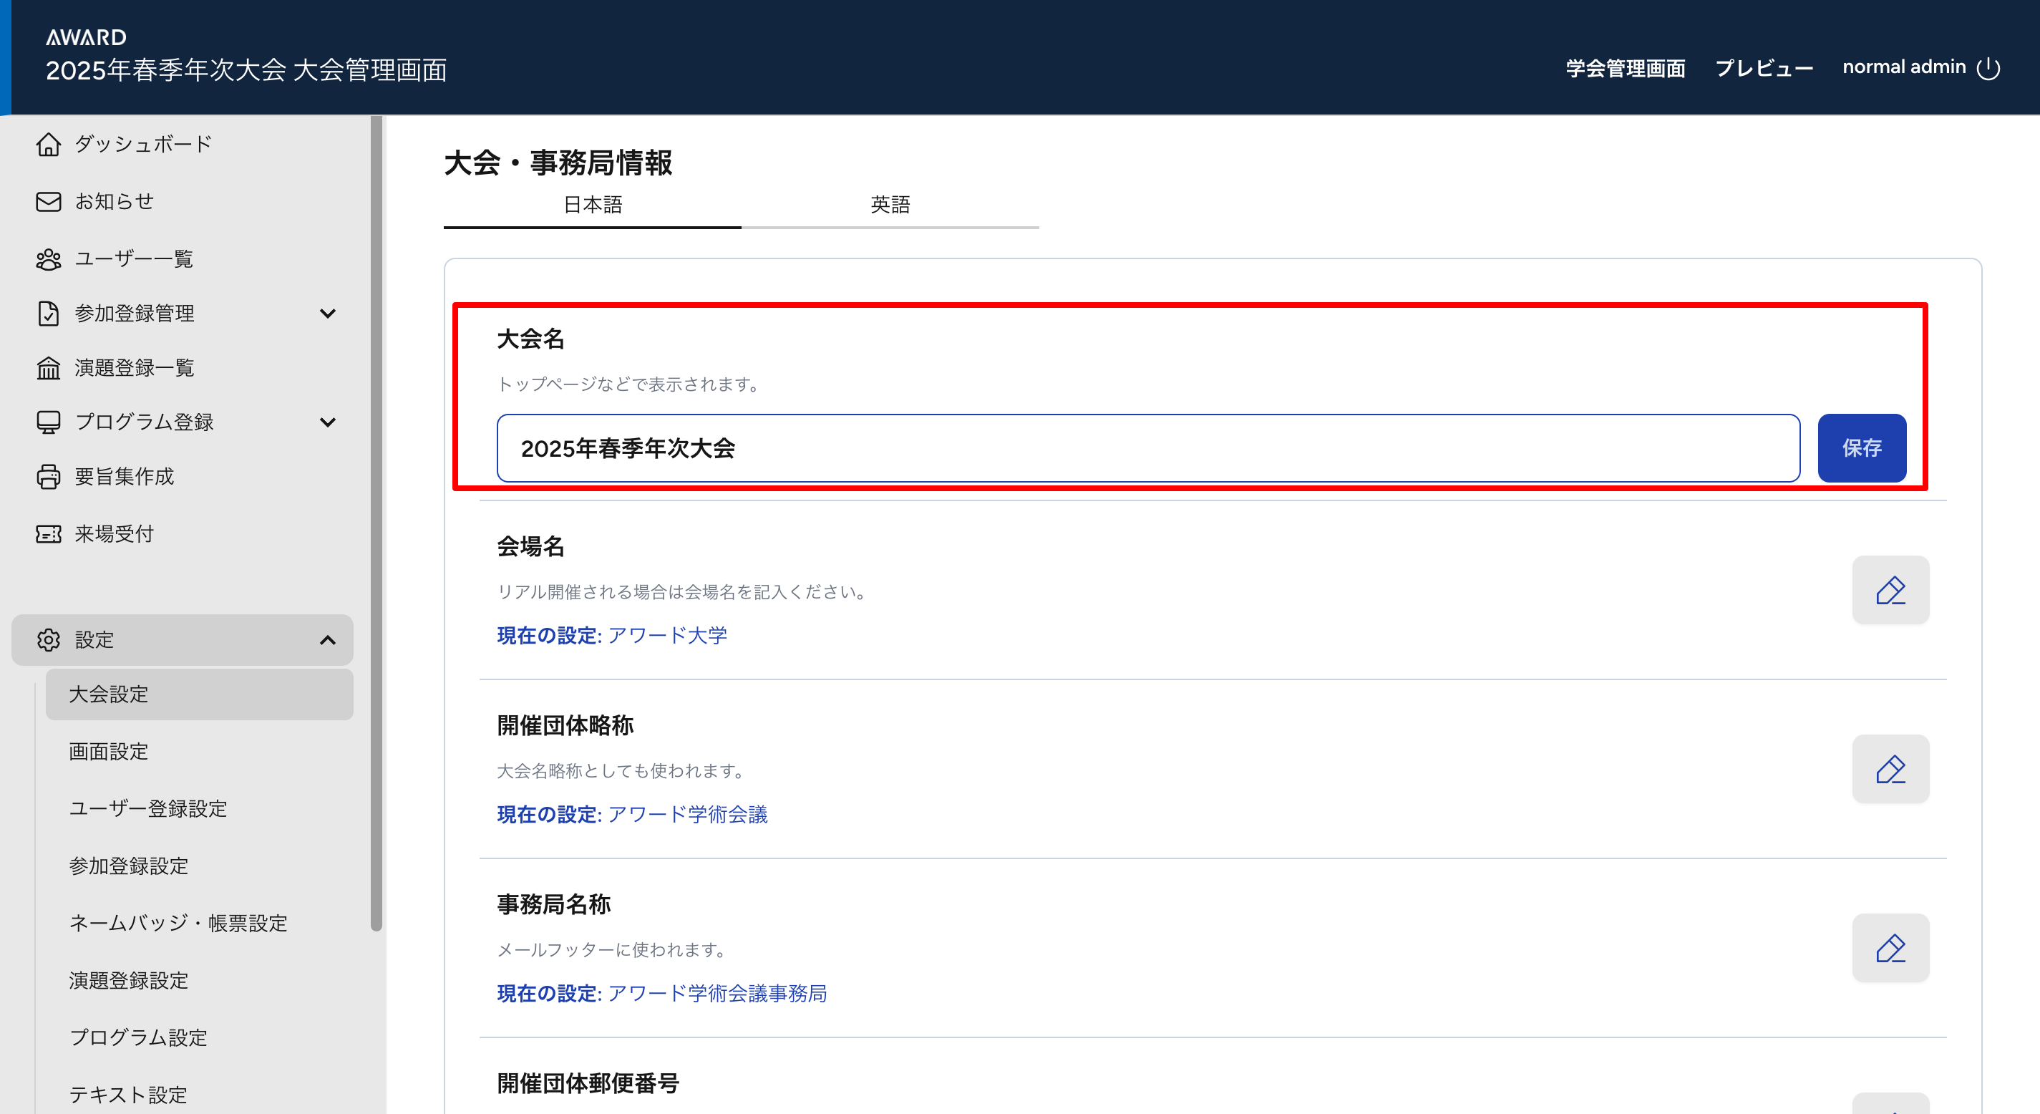Select the 日本語 tab
This screenshot has width=2040, height=1114.
click(593, 205)
